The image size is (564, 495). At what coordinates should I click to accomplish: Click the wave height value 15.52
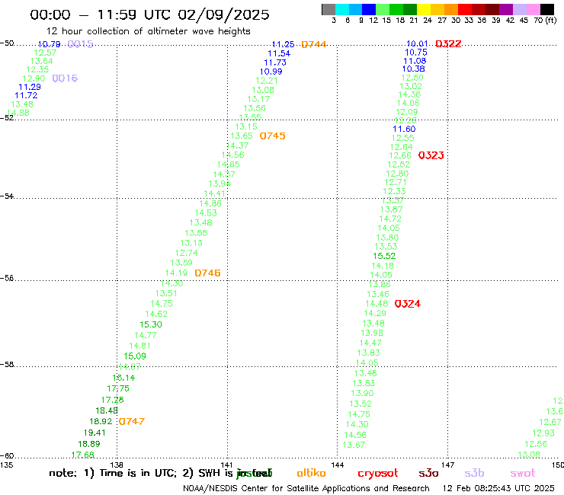point(384,256)
